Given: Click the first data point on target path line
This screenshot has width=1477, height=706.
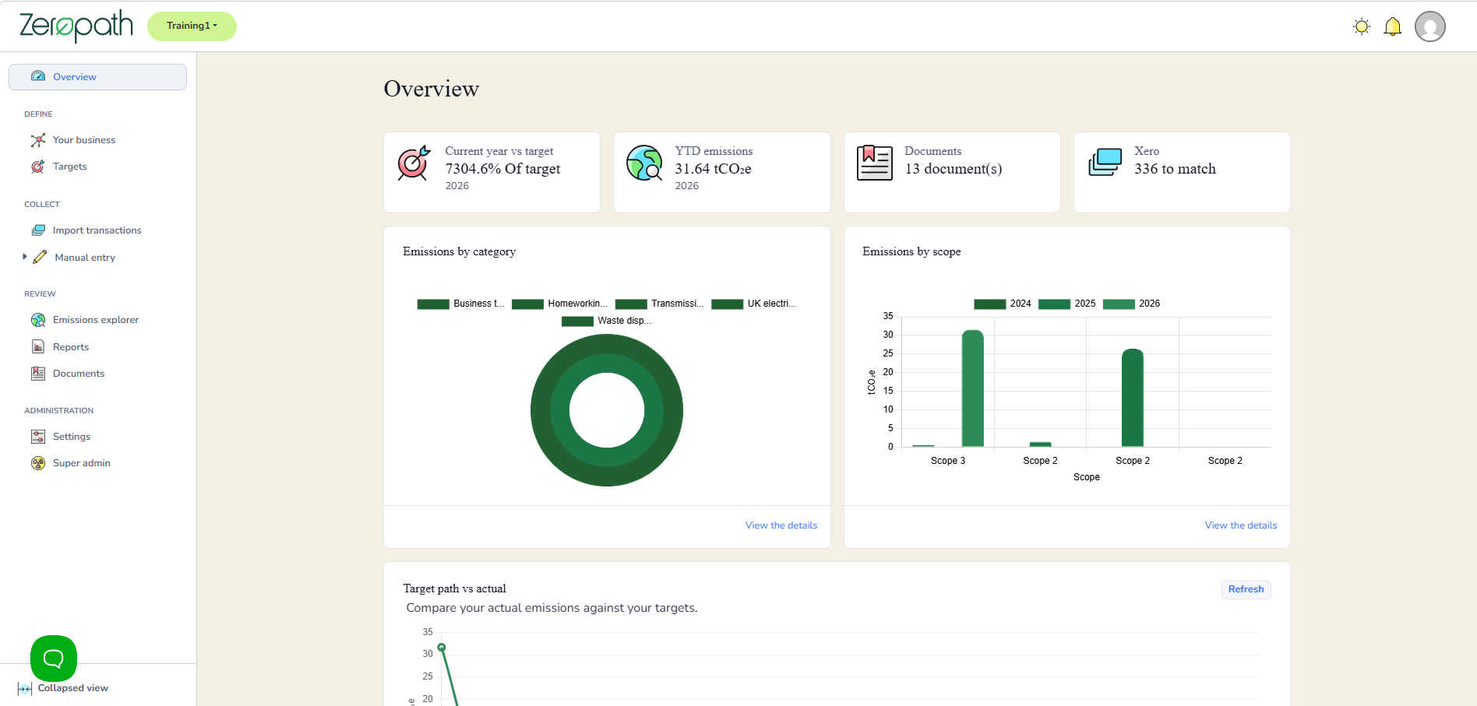Looking at the screenshot, I should 442,648.
